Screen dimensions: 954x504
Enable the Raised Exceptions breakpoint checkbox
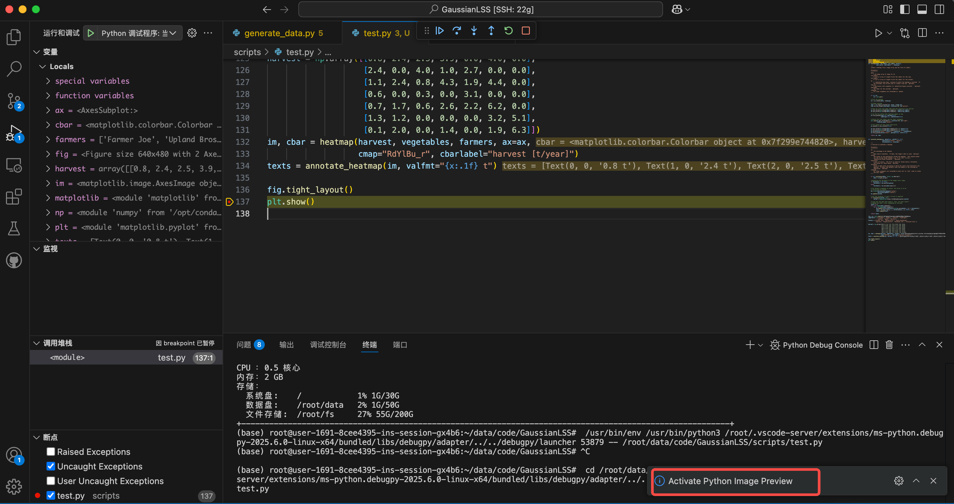coord(51,452)
